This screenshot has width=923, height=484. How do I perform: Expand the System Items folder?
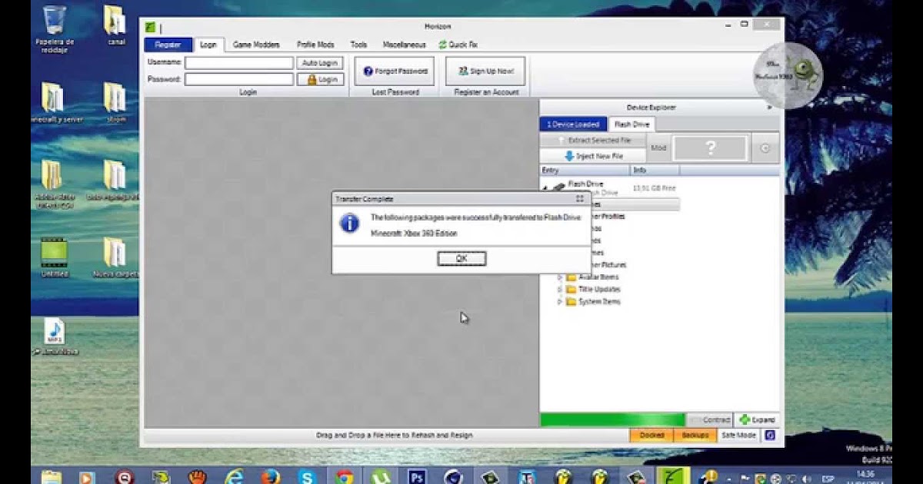click(559, 302)
